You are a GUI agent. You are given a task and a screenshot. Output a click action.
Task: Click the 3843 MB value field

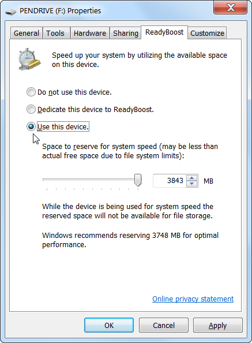[x=170, y=181]
